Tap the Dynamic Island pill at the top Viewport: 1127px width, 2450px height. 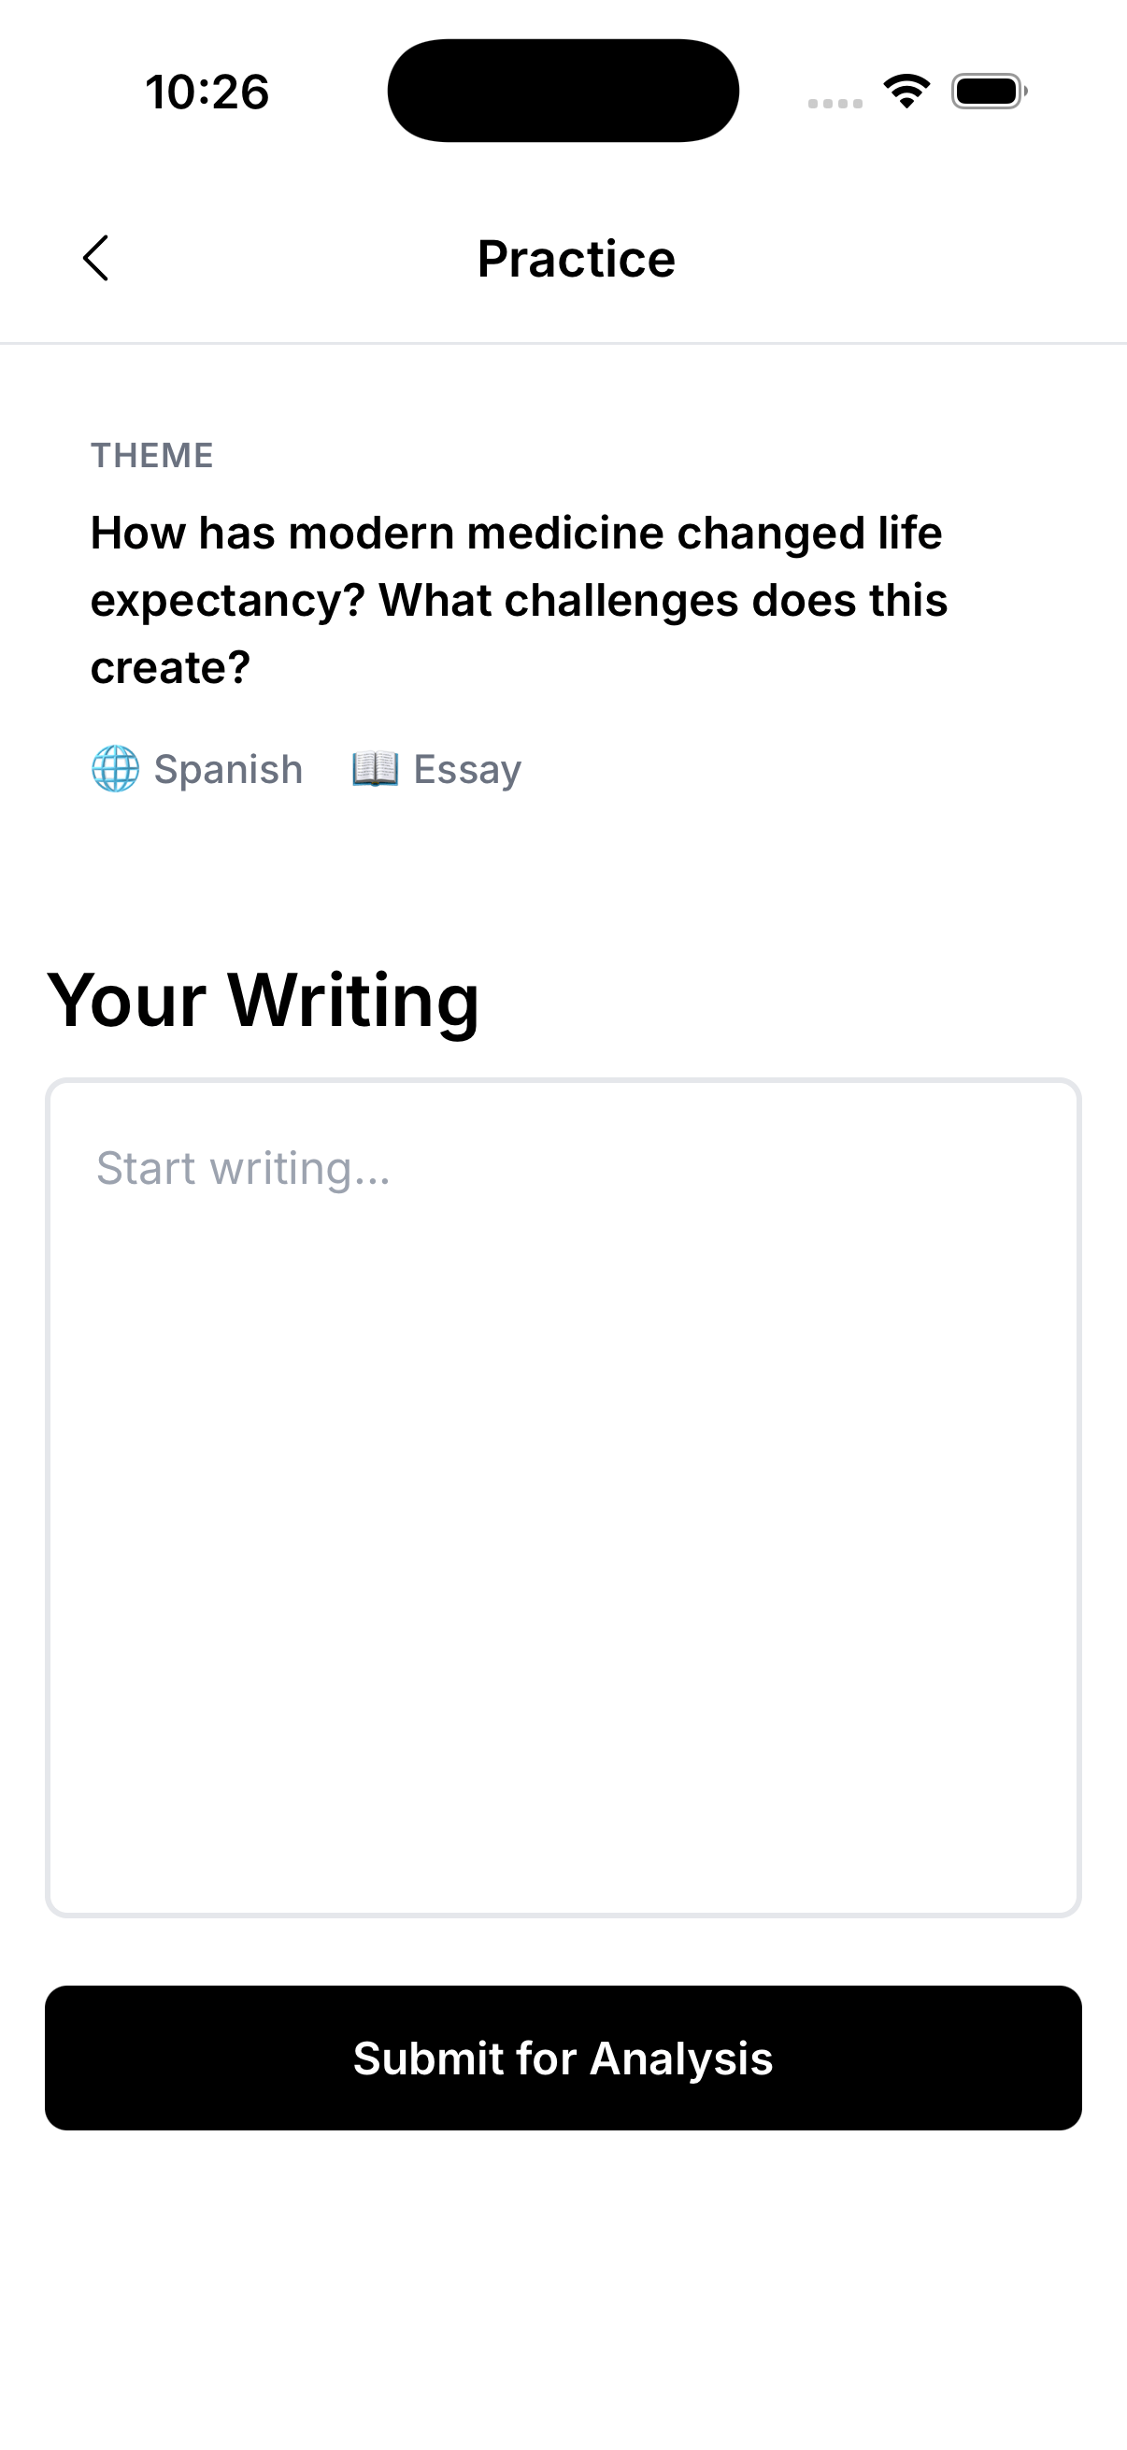tap(563, 92)
